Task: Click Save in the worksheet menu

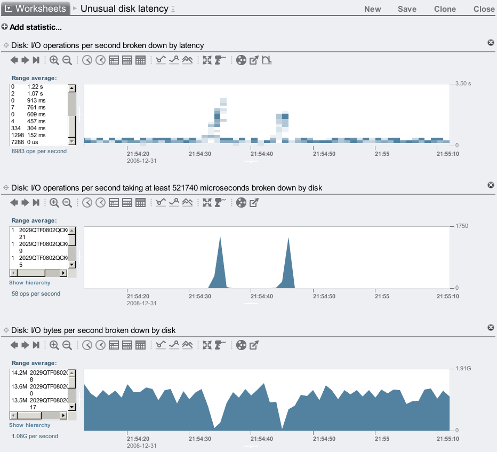Action: 407,9
